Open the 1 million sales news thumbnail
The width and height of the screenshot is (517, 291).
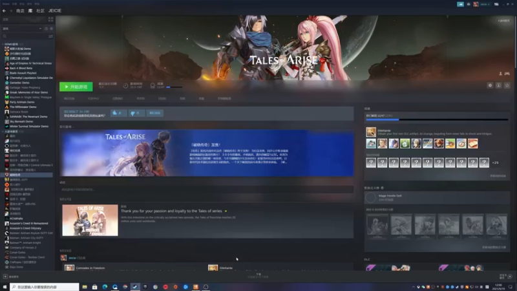[x=90, y=221]
